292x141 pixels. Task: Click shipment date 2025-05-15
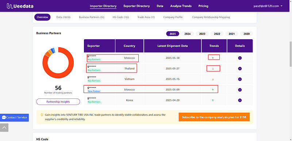pos(173,79)
